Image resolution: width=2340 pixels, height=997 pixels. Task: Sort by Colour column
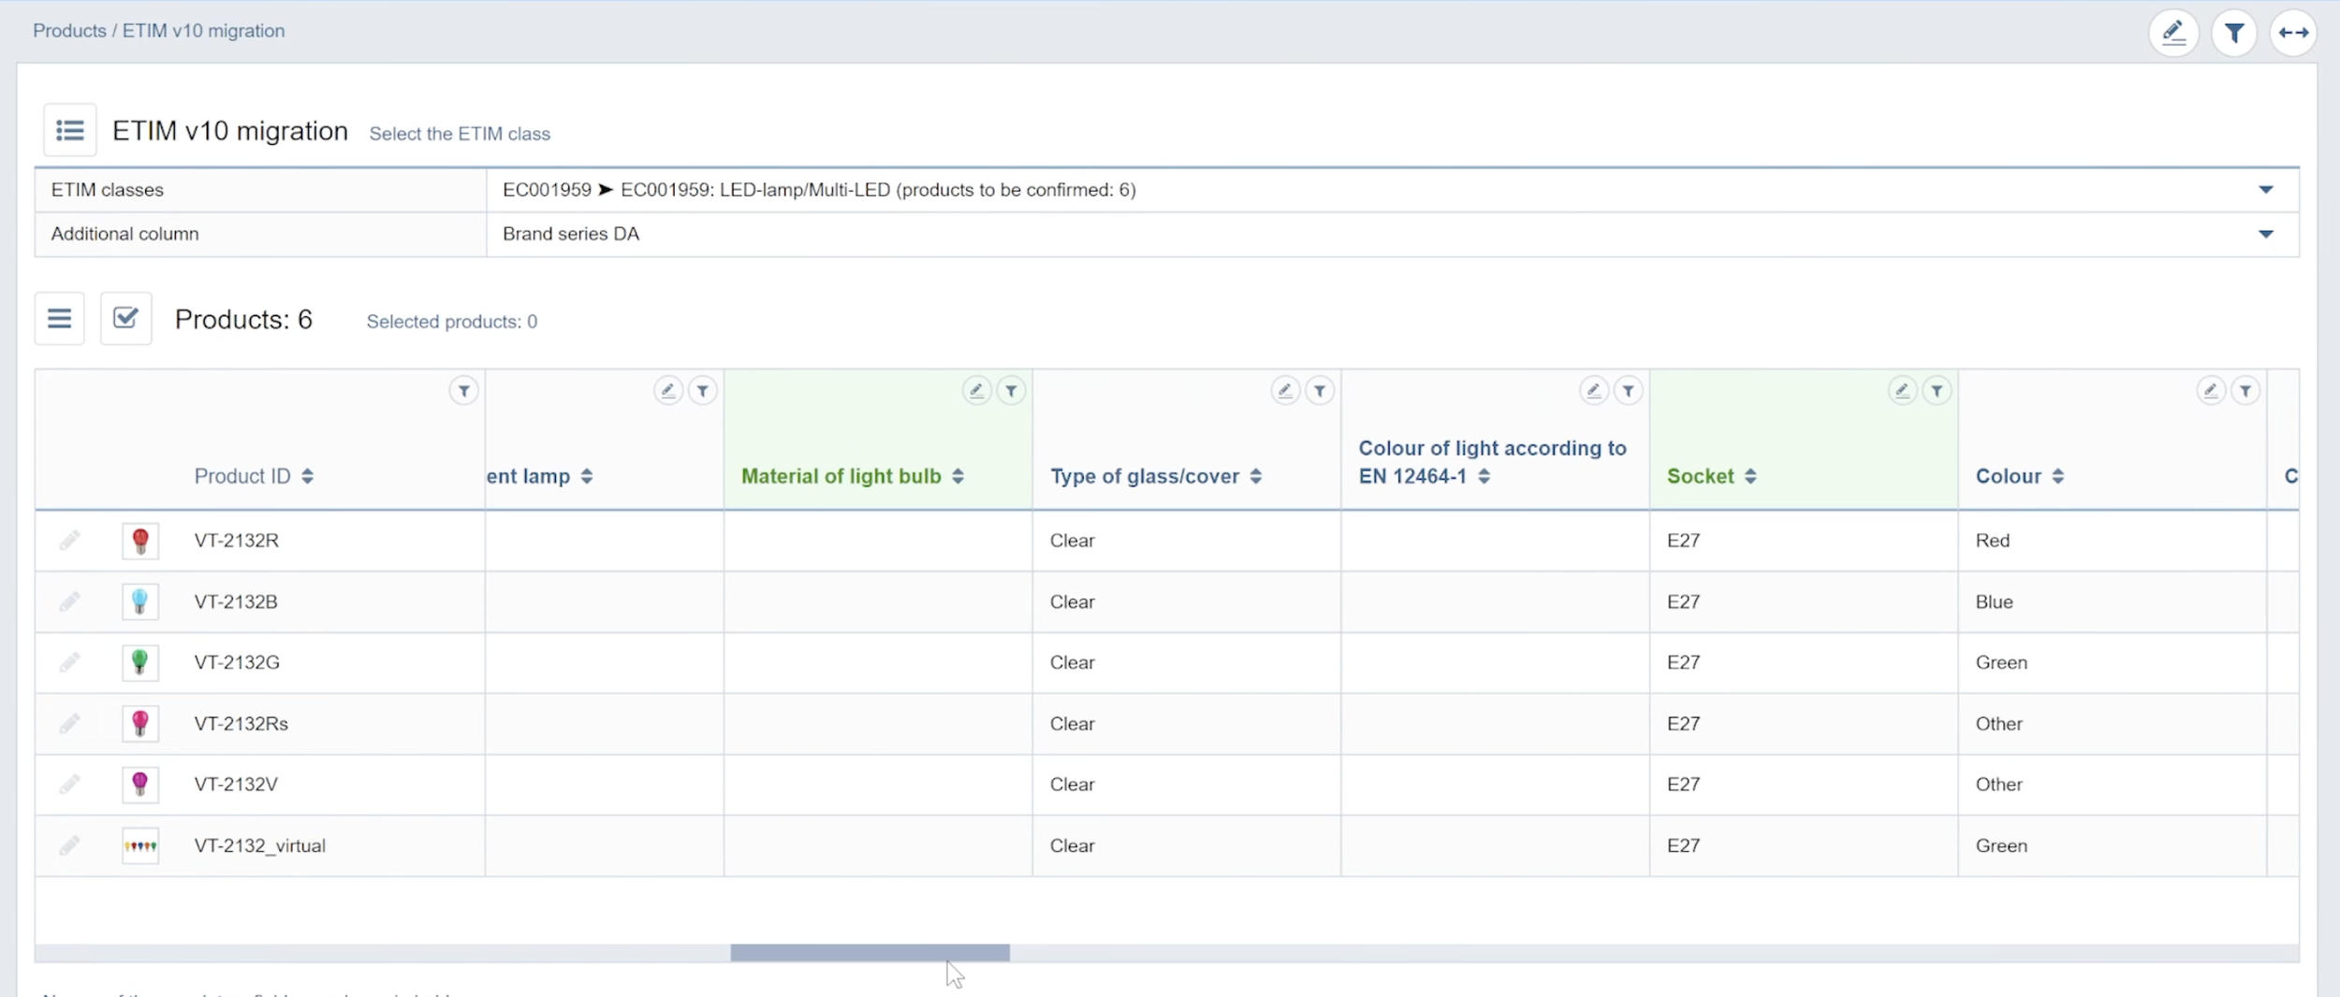click(2057, 476)
